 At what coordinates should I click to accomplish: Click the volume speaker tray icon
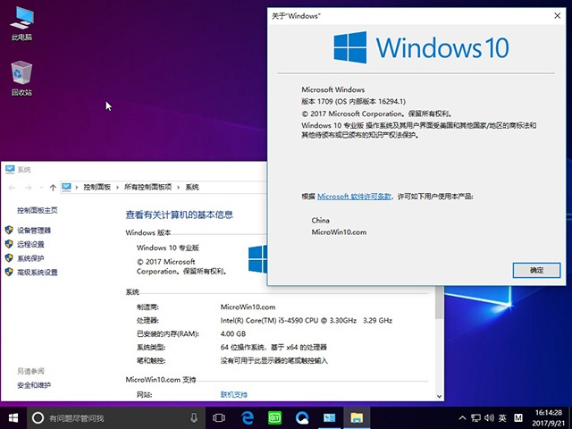tap(489, 417)
